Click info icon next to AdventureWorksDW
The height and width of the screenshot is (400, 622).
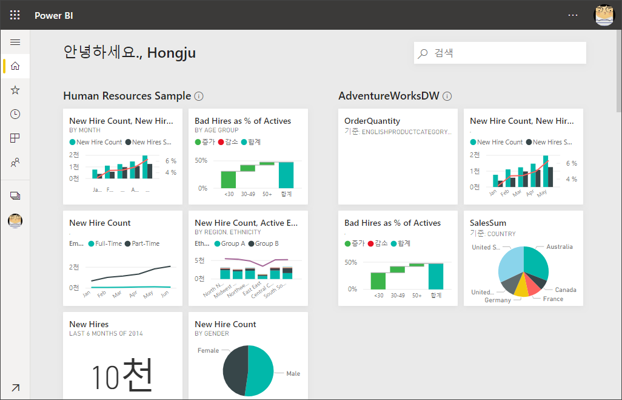coord(447,96)
